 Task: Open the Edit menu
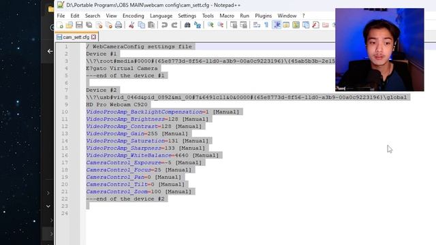tap(75, 16)
